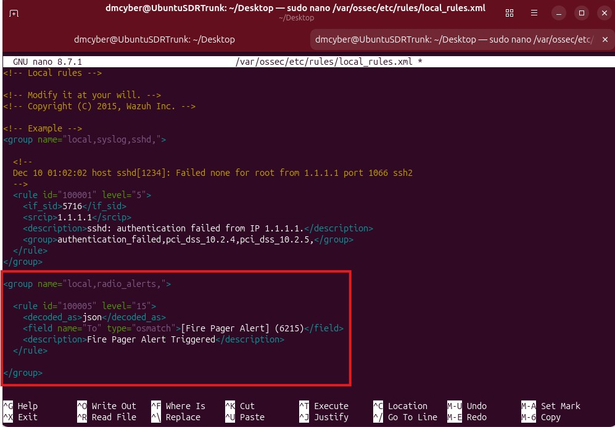Minimize the terminal window
The width and height of the screenshot is (615, 427).
(x=558, y=14)
